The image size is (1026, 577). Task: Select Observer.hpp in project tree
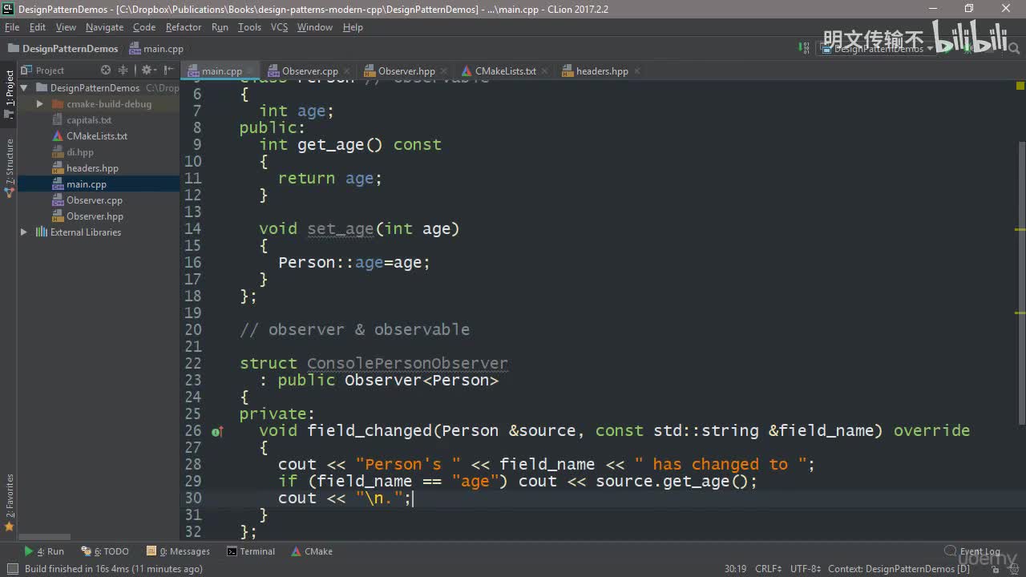coord(95,216)
